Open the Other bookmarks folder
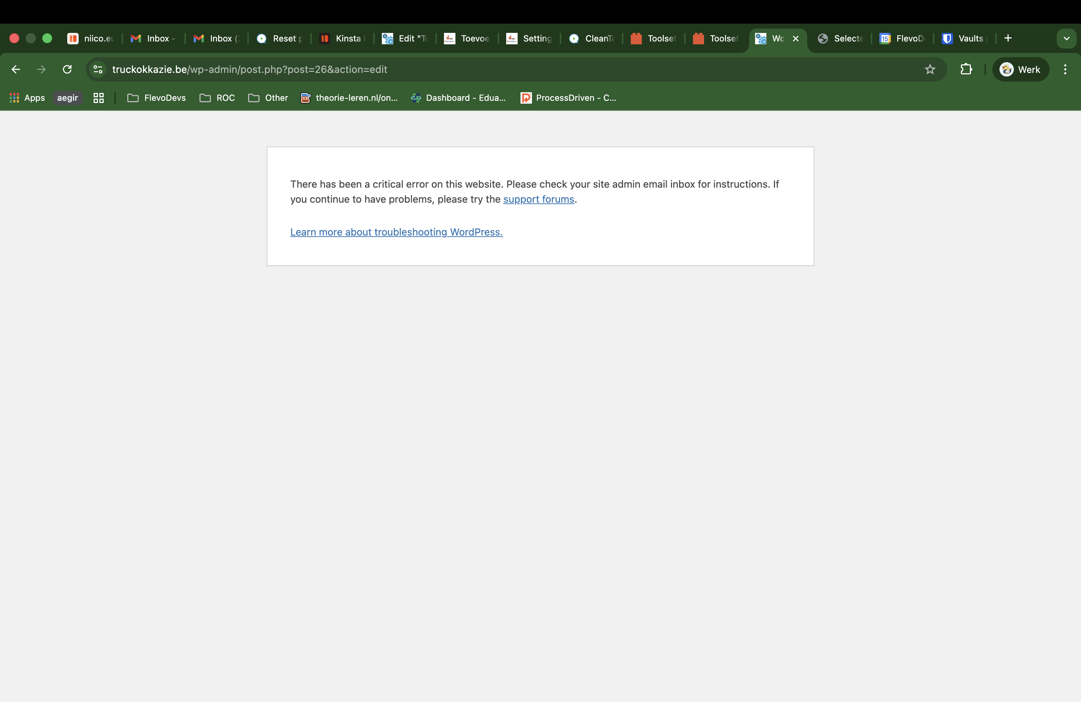This screenshot has height=702, width=1081. 268,98
